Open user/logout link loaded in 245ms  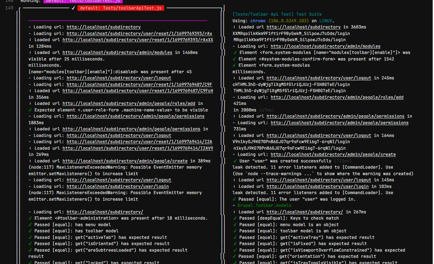(319, 78)
